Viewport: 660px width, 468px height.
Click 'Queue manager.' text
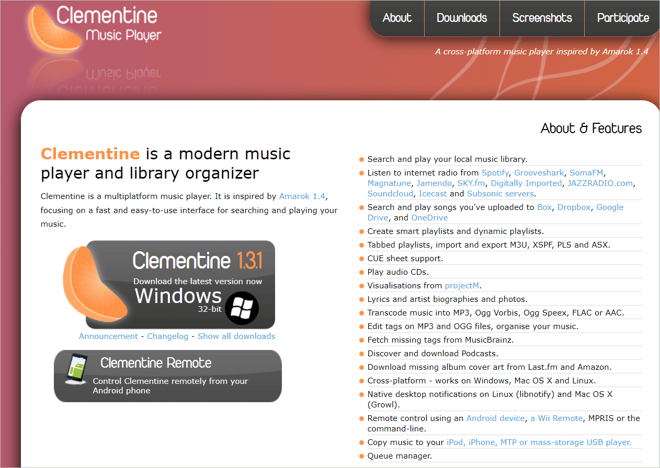[400, 456]
